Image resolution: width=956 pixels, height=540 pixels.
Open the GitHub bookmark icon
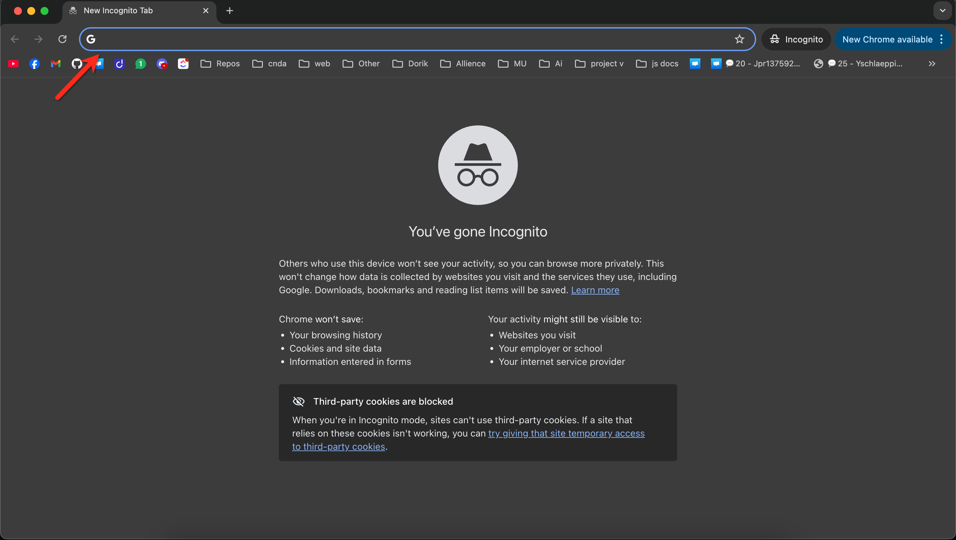tap(77, 64)
